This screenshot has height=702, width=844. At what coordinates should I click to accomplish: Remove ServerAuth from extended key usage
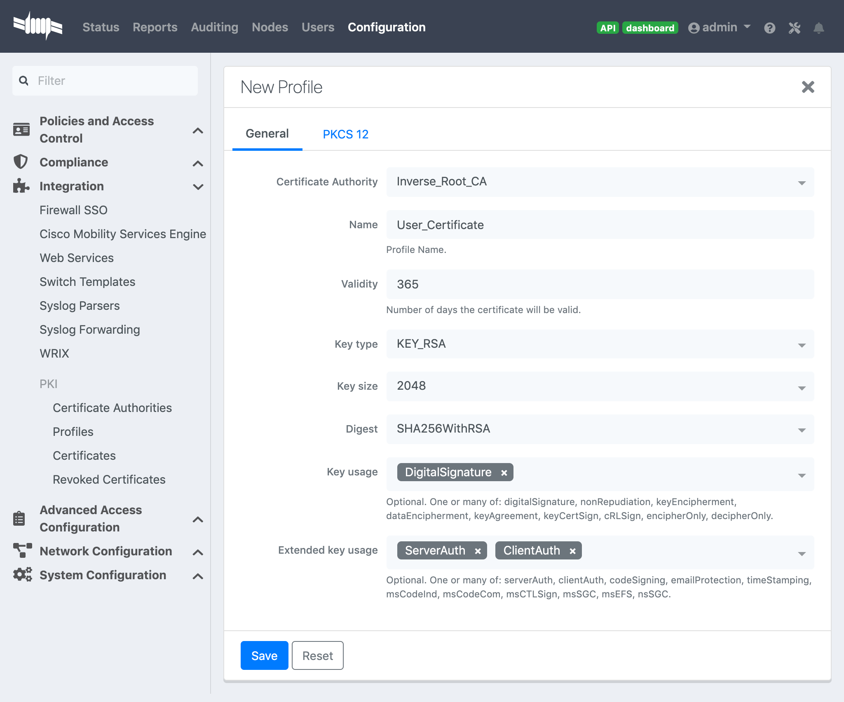478,551
